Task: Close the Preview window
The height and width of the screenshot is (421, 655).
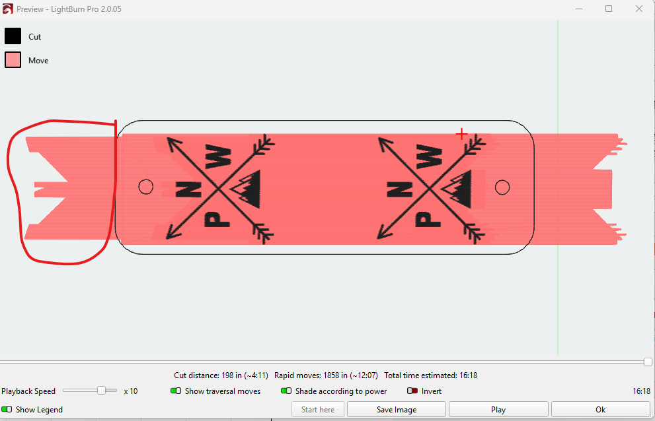Action: (x=638, y=9)
